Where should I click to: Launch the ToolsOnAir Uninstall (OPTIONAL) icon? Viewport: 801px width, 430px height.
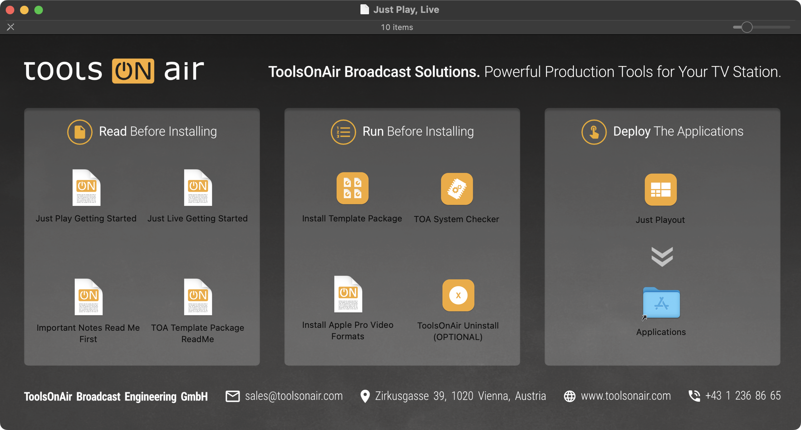coord(458,295)
